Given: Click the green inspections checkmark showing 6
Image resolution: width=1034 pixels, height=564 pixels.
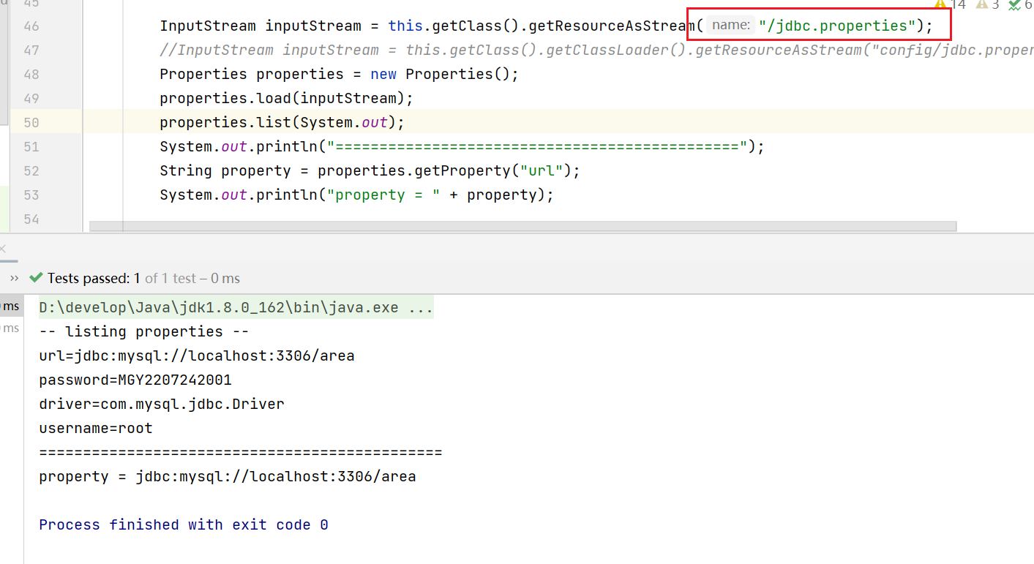Looking at the screenshot, I should (1019, 5).
